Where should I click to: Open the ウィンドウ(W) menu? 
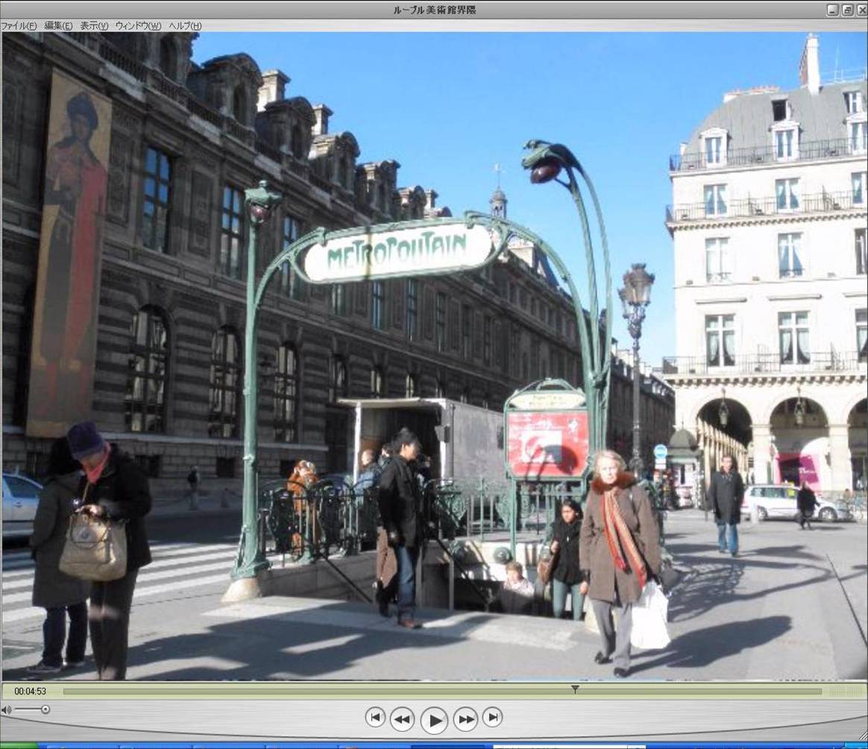click(138, 26)
